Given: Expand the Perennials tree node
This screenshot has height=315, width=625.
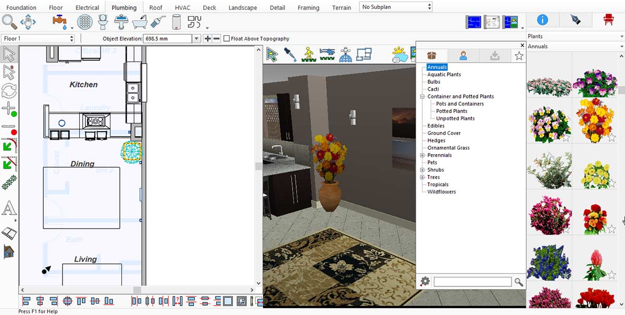Looking at the screenshot, I should coord(422,155).
